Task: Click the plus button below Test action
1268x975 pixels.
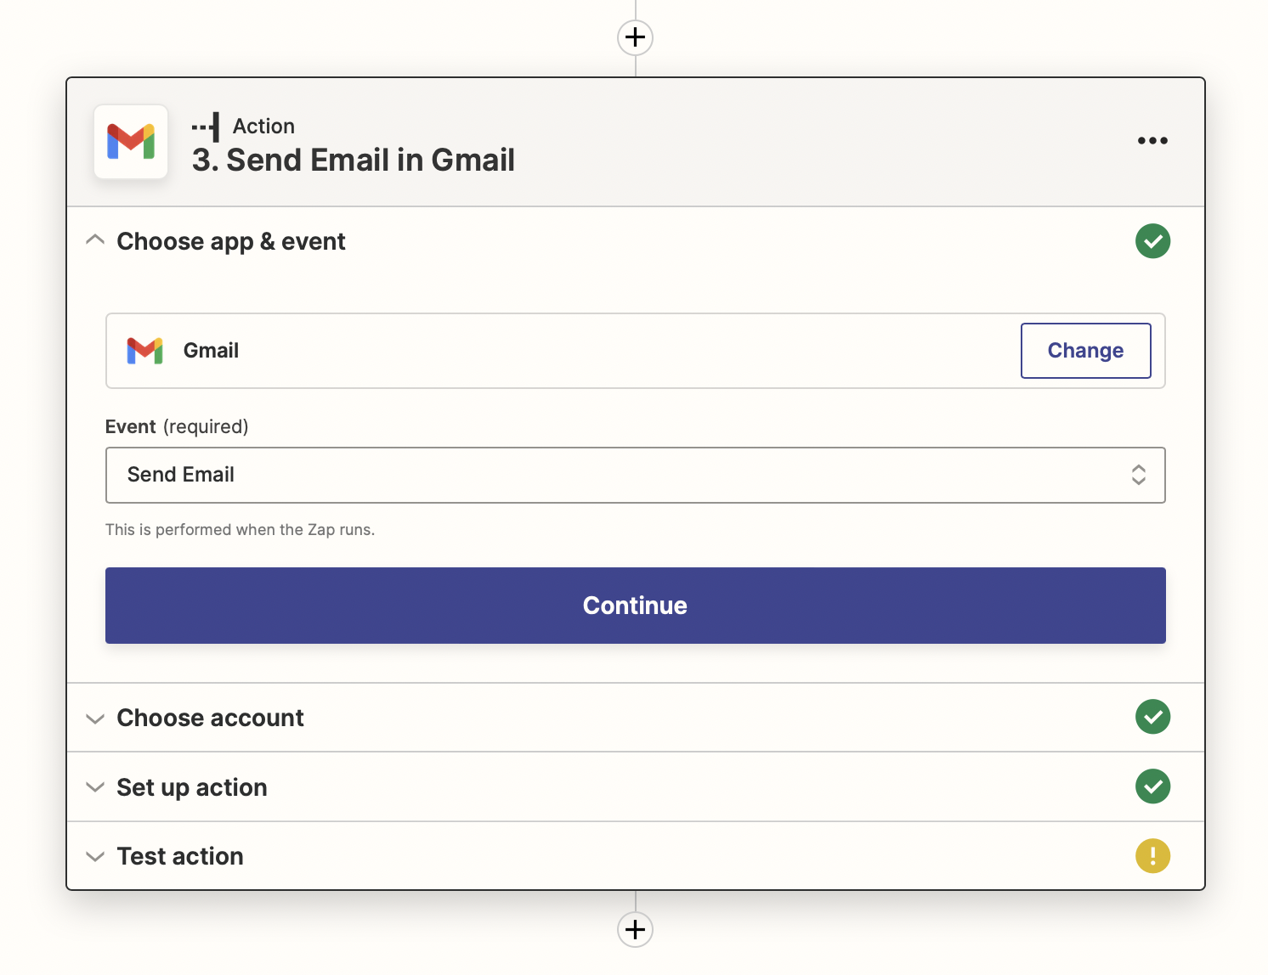Action: [635, 929]
